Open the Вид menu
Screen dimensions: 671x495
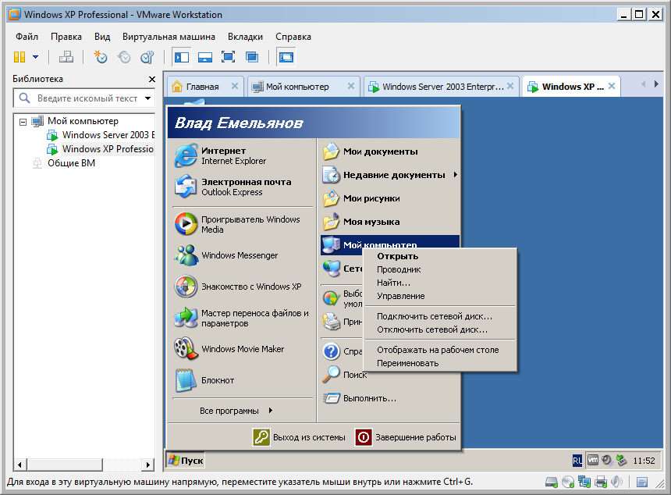102,37
